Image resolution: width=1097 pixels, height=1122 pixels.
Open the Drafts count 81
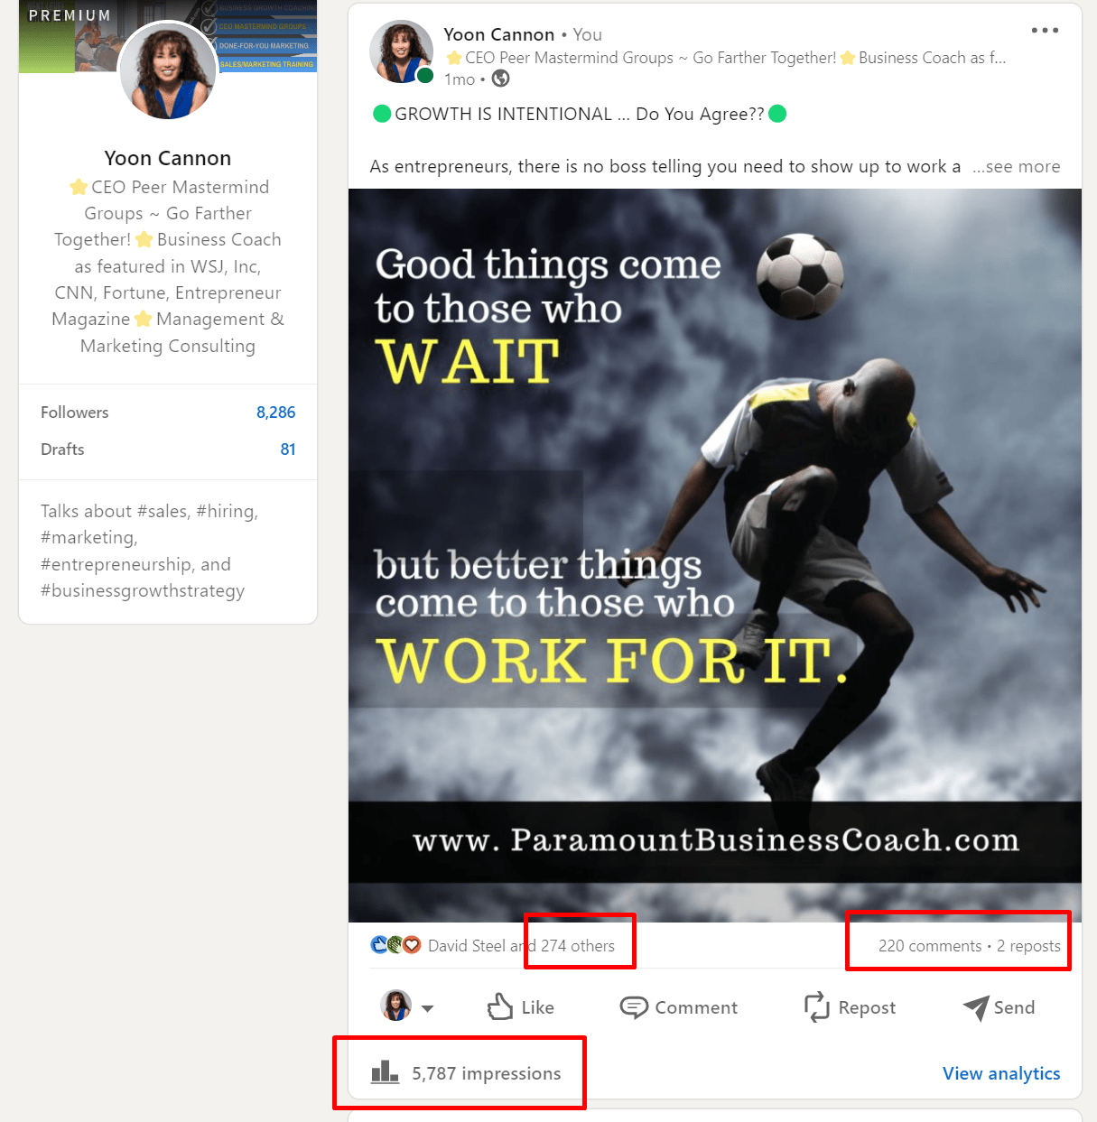click(x=288, y=450)
